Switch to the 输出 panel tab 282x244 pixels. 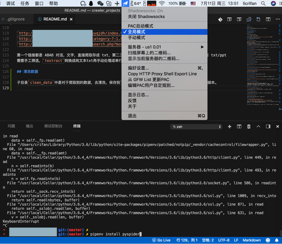click(29, 126)
